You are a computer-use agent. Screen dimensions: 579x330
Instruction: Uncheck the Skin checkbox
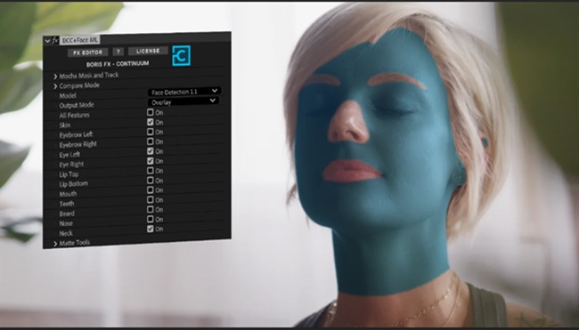(x=150, y=122)
